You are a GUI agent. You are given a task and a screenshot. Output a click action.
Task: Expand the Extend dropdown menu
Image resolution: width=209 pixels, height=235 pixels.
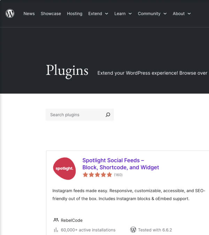coord(98,14)
